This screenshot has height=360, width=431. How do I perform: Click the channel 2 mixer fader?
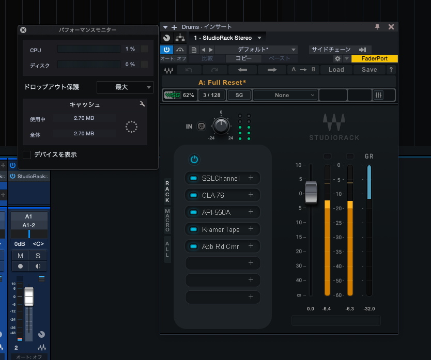(29, 296)
